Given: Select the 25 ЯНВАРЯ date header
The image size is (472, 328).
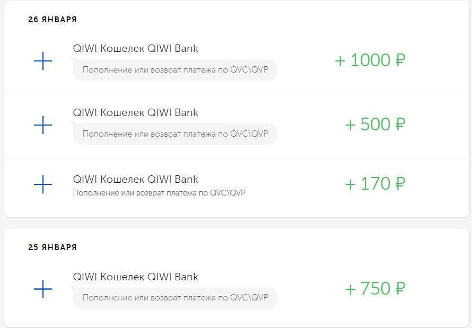Looking at the screenshot, I should pos(53,247).
